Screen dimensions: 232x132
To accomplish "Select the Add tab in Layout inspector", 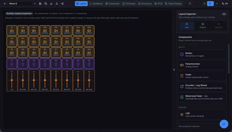I will (x=187, y=26).
